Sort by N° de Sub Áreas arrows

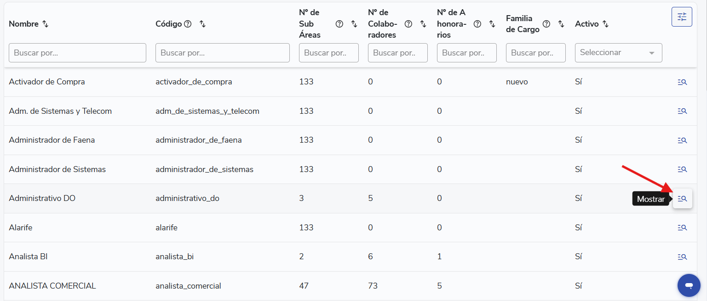click(354, 24)
